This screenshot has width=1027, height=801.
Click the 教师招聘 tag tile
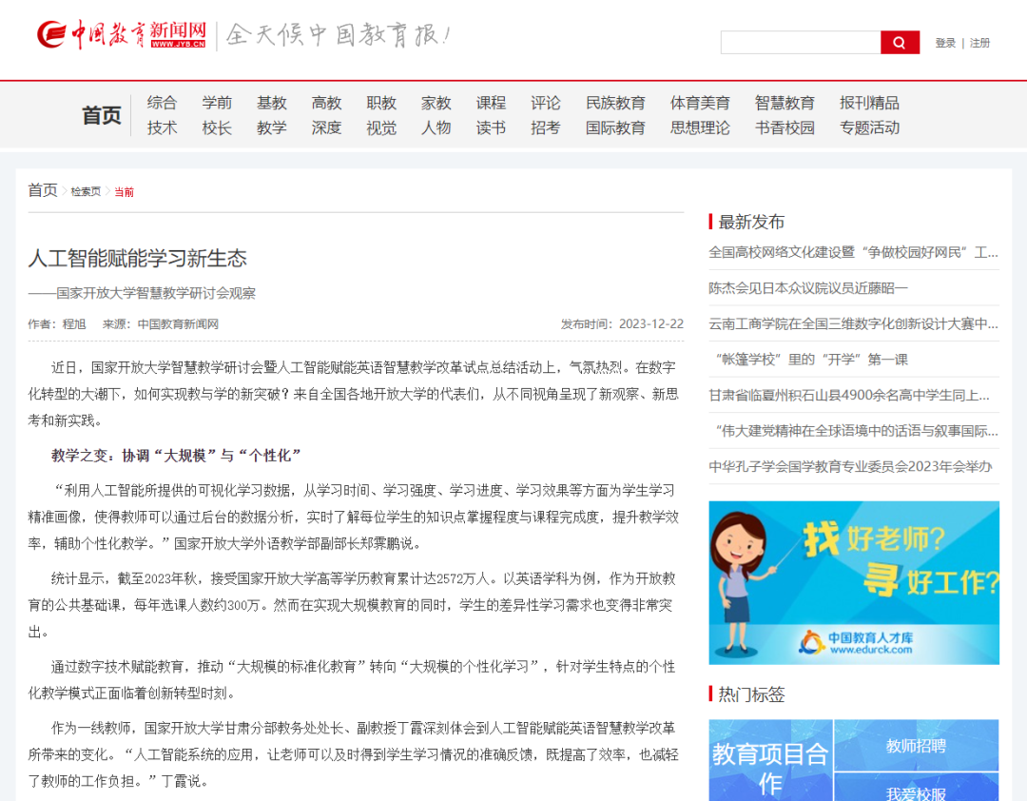[916, 745]
